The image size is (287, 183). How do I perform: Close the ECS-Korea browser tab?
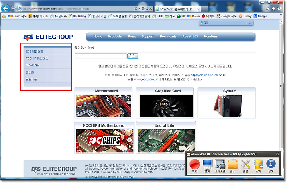click(x=198, y=9)
